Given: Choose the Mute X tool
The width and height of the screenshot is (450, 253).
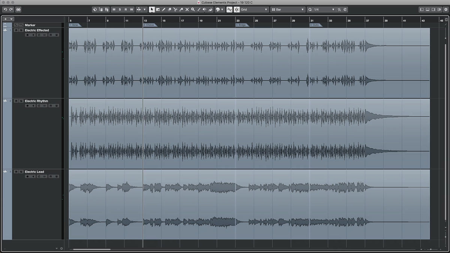Looking at the screenshot, I should click(187, 9).
